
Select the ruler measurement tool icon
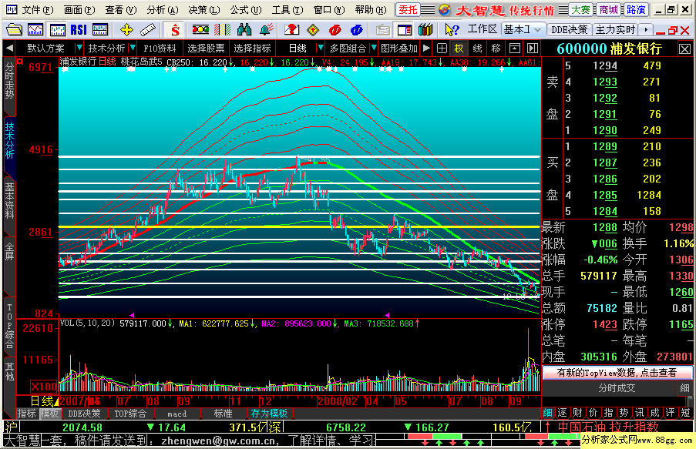pyautogui.click(x=147, y=30)
